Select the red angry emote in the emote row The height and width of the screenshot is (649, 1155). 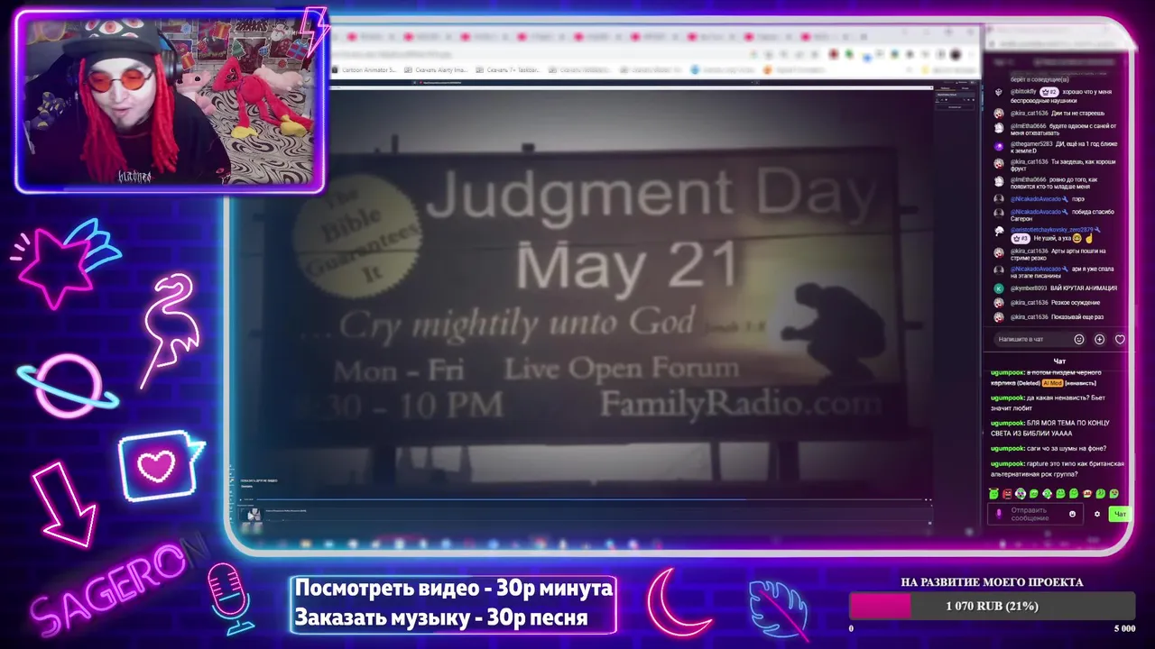[1007, 494]
